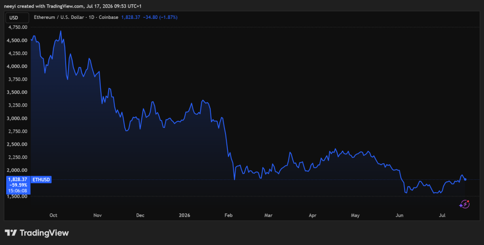Click the May label on time axis
Image resolution: width=484 pixels, height=245 pixels.
coord(355,215)
